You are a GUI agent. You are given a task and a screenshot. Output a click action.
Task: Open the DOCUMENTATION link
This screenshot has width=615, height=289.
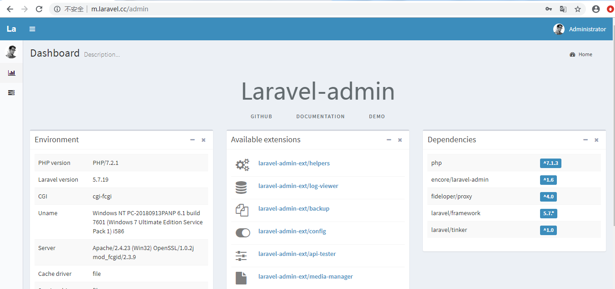coord(320,116)
